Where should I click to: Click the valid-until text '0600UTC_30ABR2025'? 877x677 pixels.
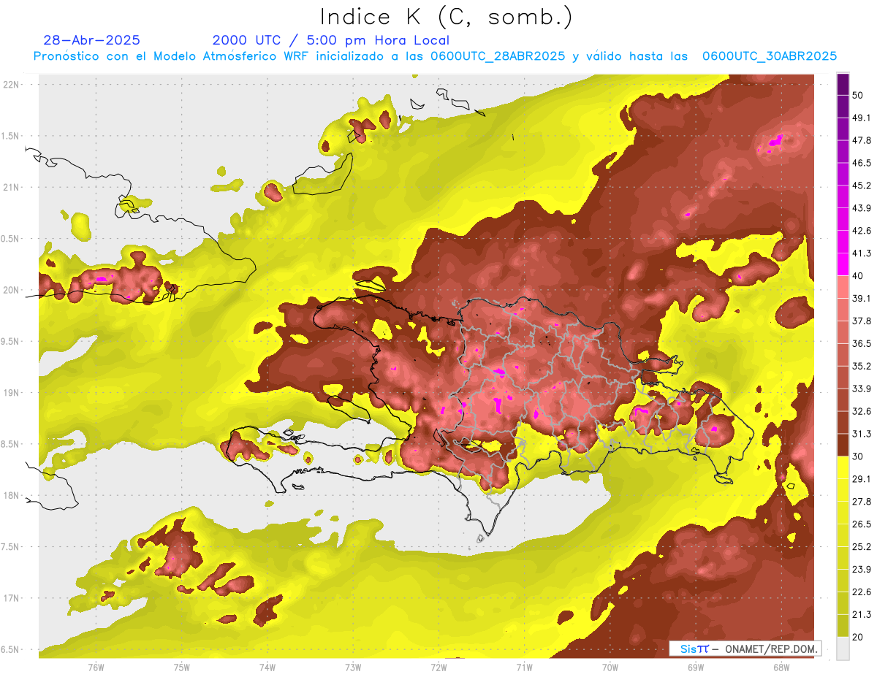769,56
